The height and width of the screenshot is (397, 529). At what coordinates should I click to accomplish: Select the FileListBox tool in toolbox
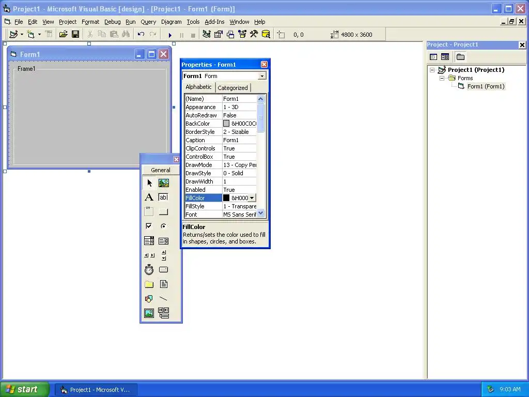tap(164, 284)
